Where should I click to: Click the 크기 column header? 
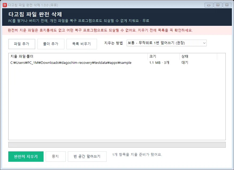(x=163, y=56)
